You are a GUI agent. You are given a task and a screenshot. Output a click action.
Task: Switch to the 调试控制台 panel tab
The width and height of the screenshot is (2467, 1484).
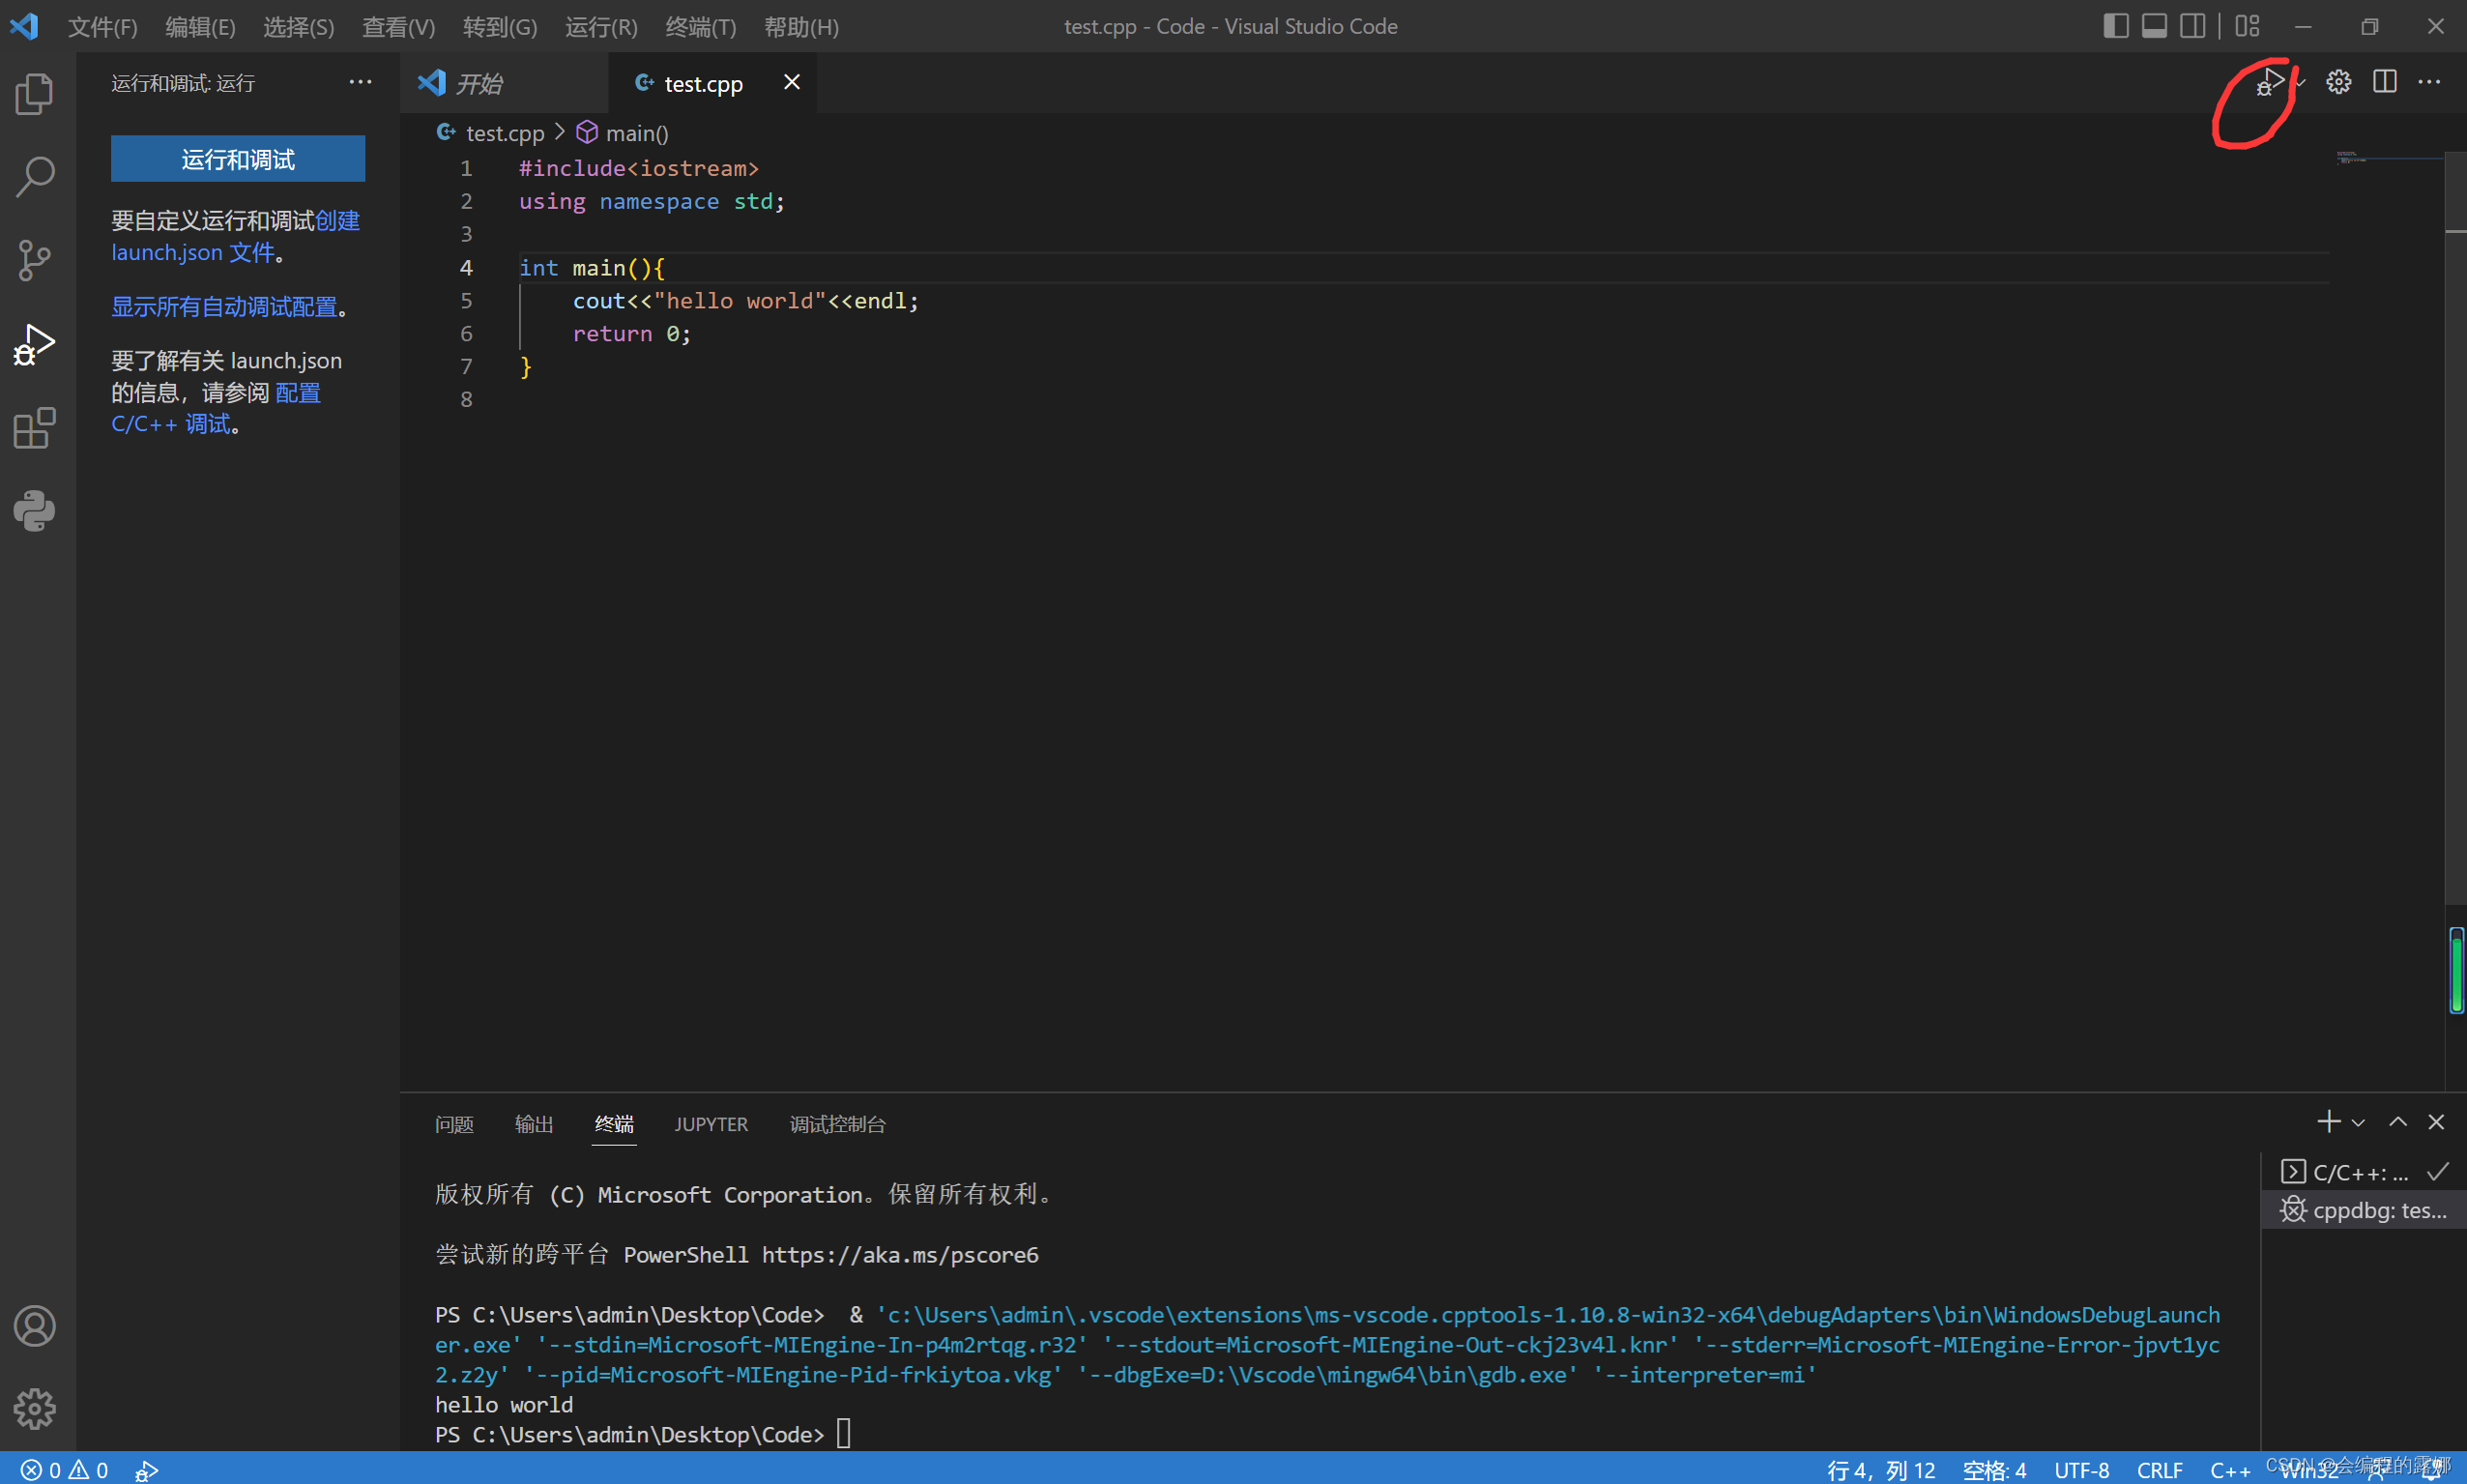click(838, 1124)
